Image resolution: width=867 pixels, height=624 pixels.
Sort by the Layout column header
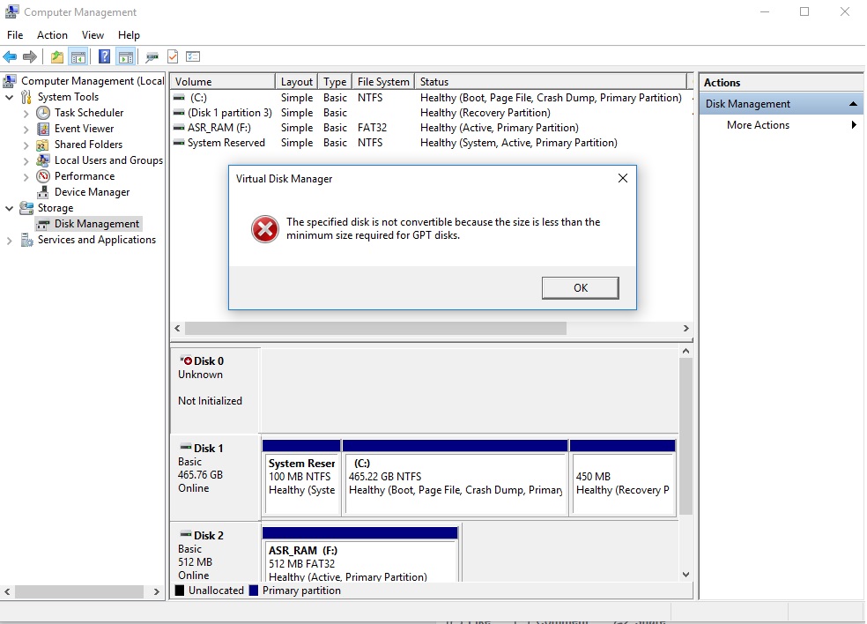[x=296, y=81]
